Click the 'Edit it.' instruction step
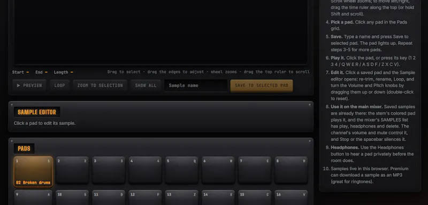Screen dimensions: 428x205 373,85
